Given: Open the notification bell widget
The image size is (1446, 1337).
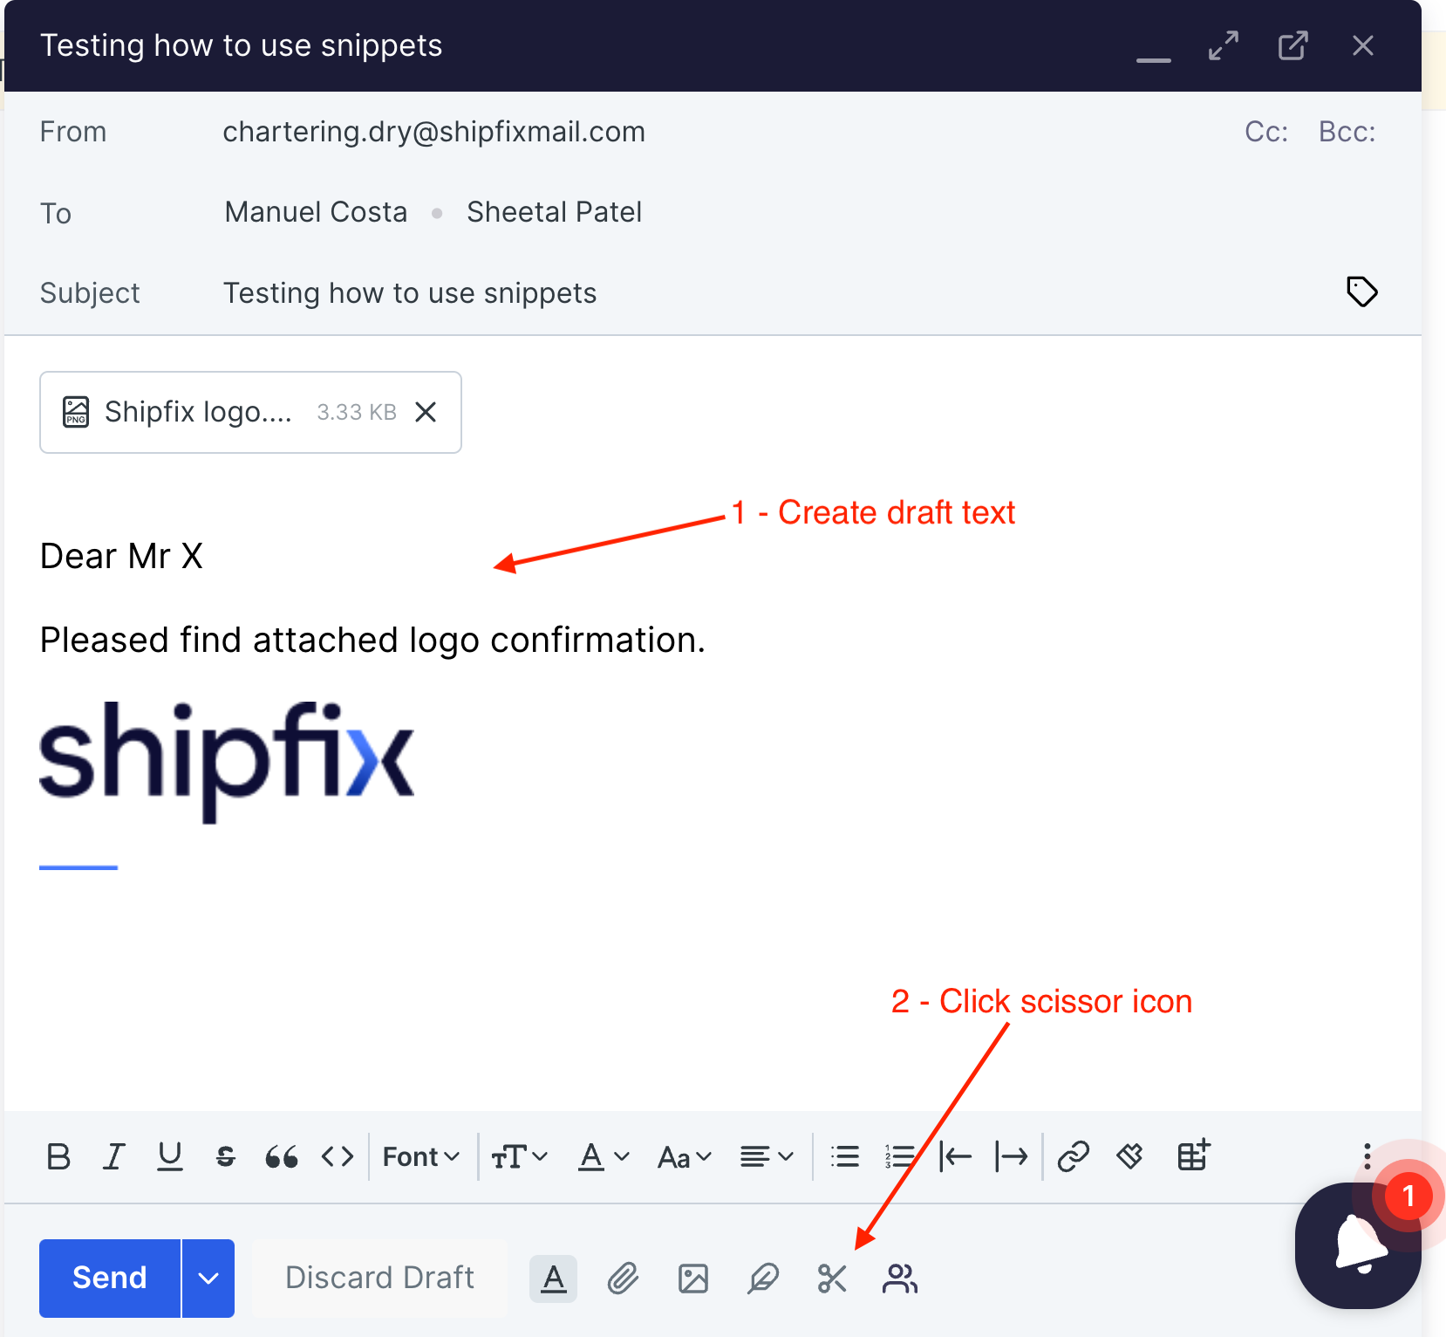Looking at the screenshot, I should tap(1358, 1245).
